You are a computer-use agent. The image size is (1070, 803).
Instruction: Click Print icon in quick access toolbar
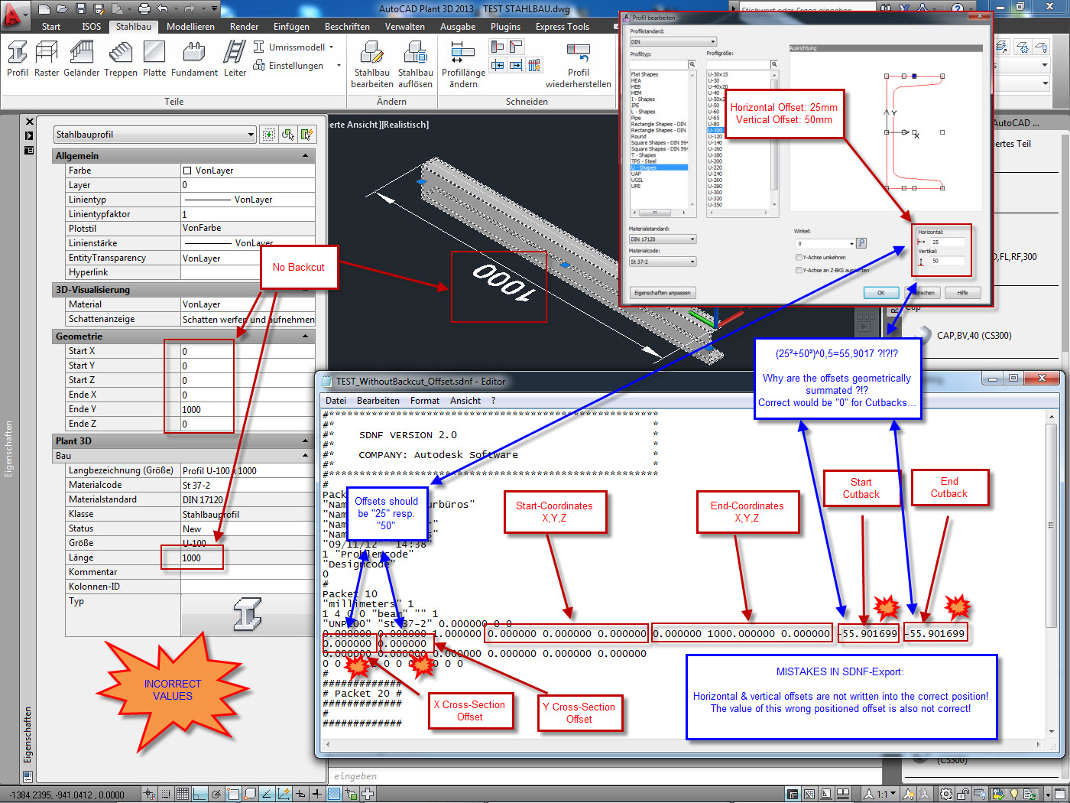[x=144, y=9]
